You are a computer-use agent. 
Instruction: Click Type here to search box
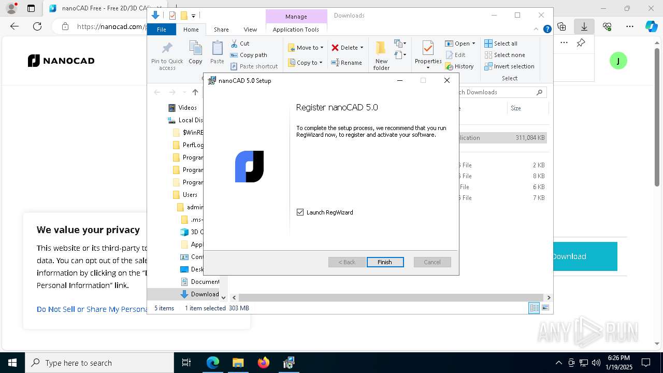[x=99, y=363]
